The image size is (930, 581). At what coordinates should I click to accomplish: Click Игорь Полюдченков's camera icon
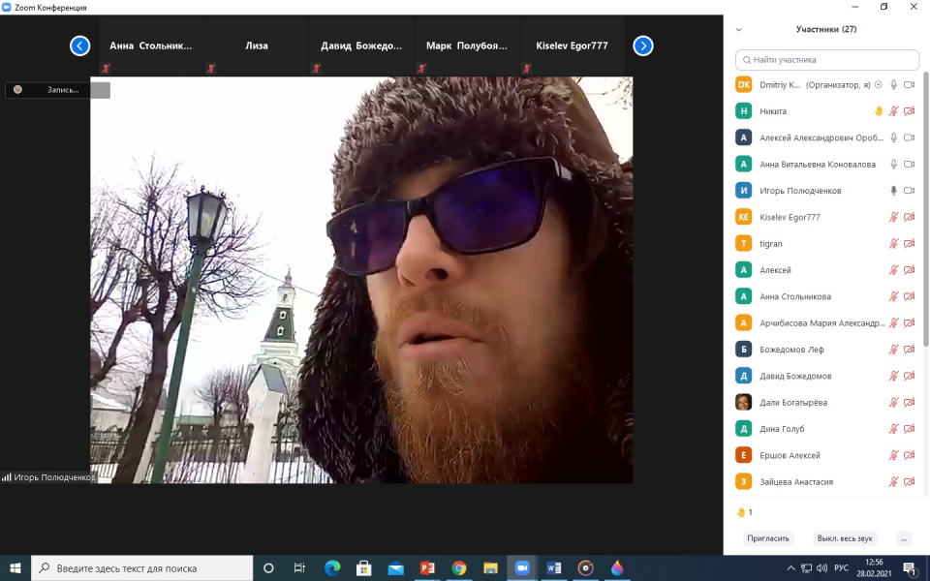[x=910, y=191]
